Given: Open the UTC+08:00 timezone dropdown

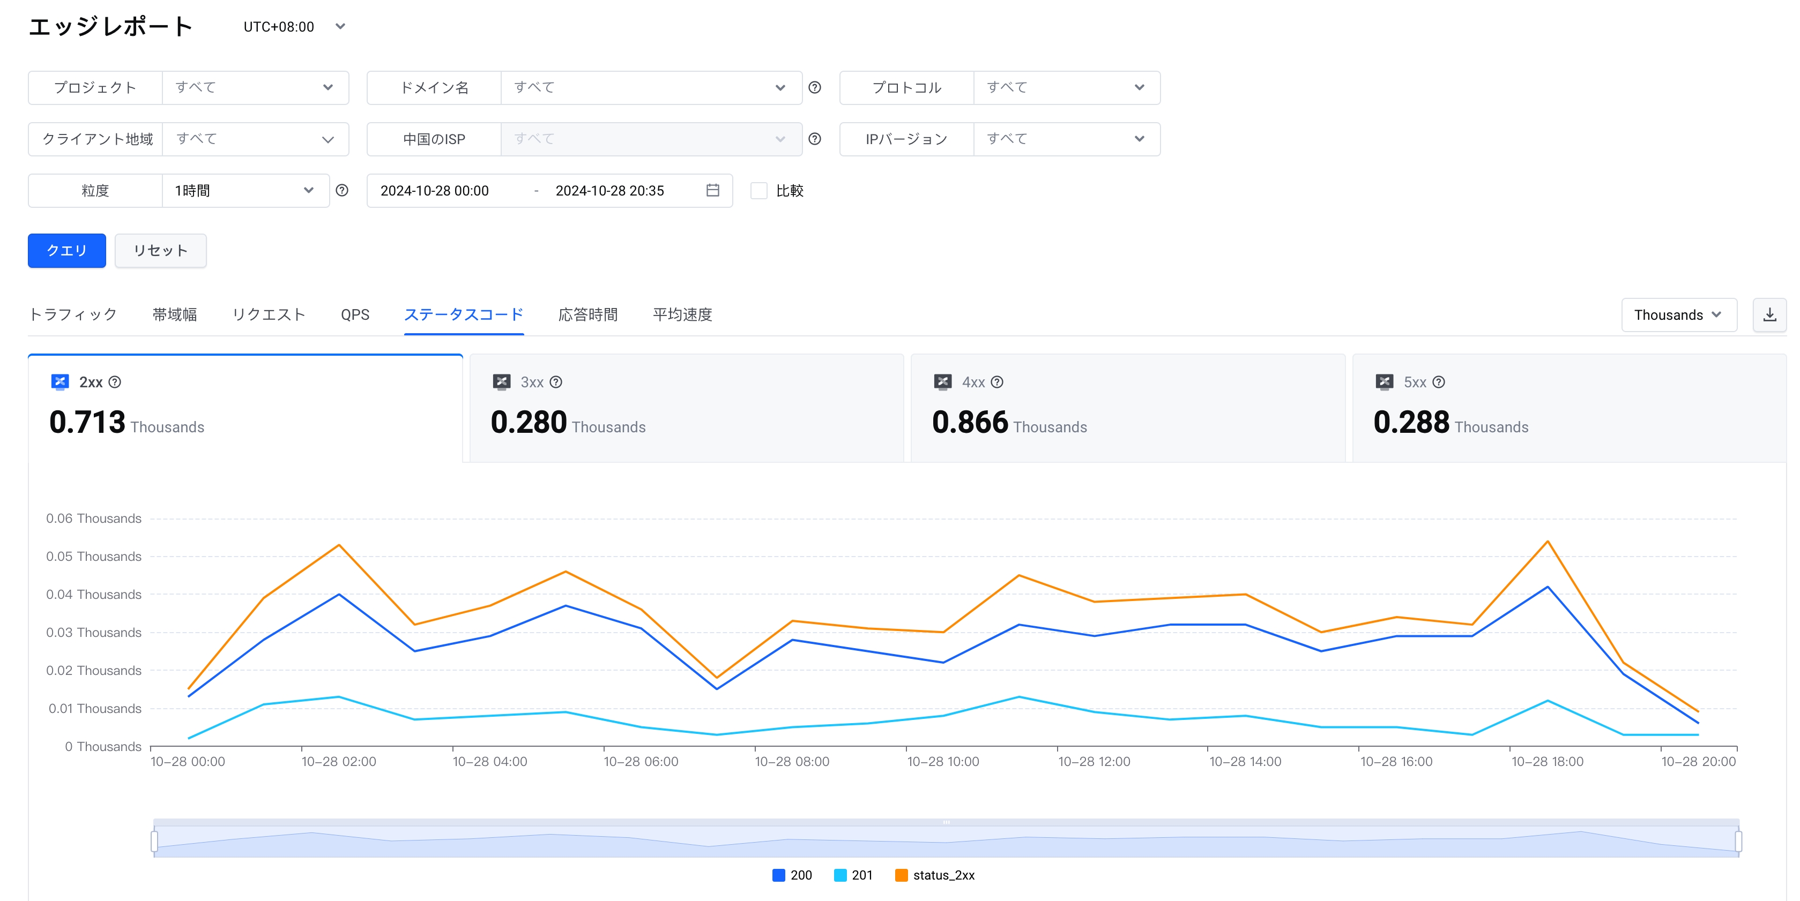Looking at the screenshot, I should [x=294, y=27].
